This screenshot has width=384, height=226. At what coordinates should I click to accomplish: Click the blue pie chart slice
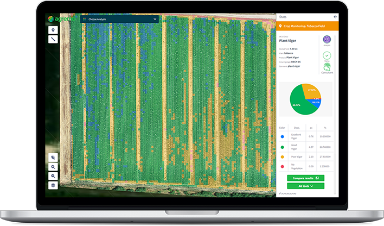(315, 103)
